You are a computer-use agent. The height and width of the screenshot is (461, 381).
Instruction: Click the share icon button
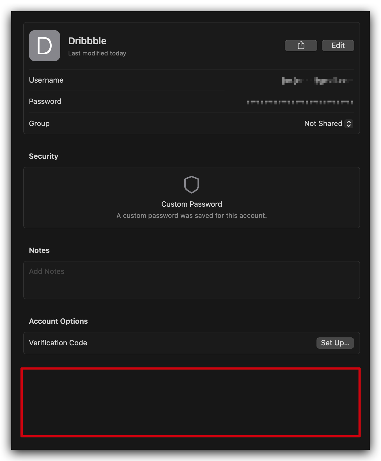coord(301,45)
